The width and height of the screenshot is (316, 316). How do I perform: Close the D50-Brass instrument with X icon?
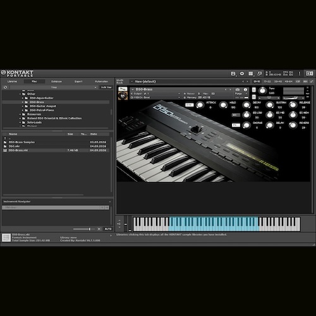(308, 87)
